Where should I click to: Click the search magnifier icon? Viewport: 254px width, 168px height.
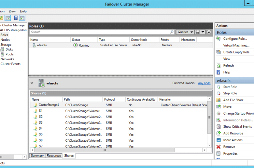point(172,32)
